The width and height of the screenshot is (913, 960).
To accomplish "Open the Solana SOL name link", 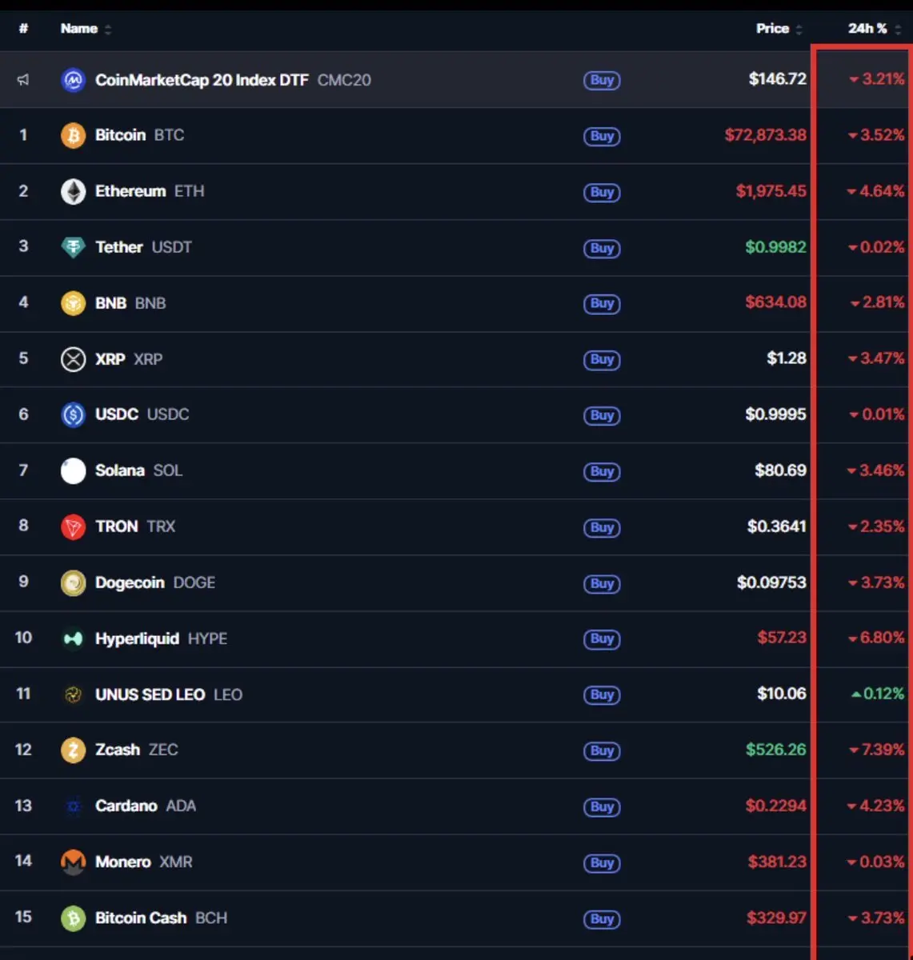I will click(x=138, y=470).
